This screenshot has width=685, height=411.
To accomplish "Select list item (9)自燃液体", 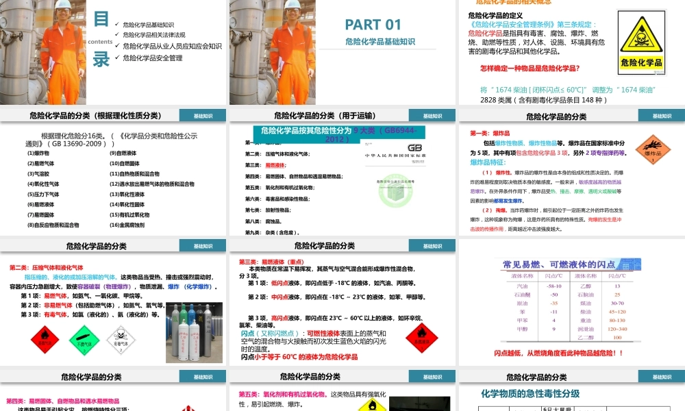I will click(123, 153).
